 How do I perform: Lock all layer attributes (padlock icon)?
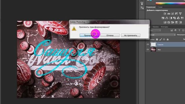click(168, 39)
